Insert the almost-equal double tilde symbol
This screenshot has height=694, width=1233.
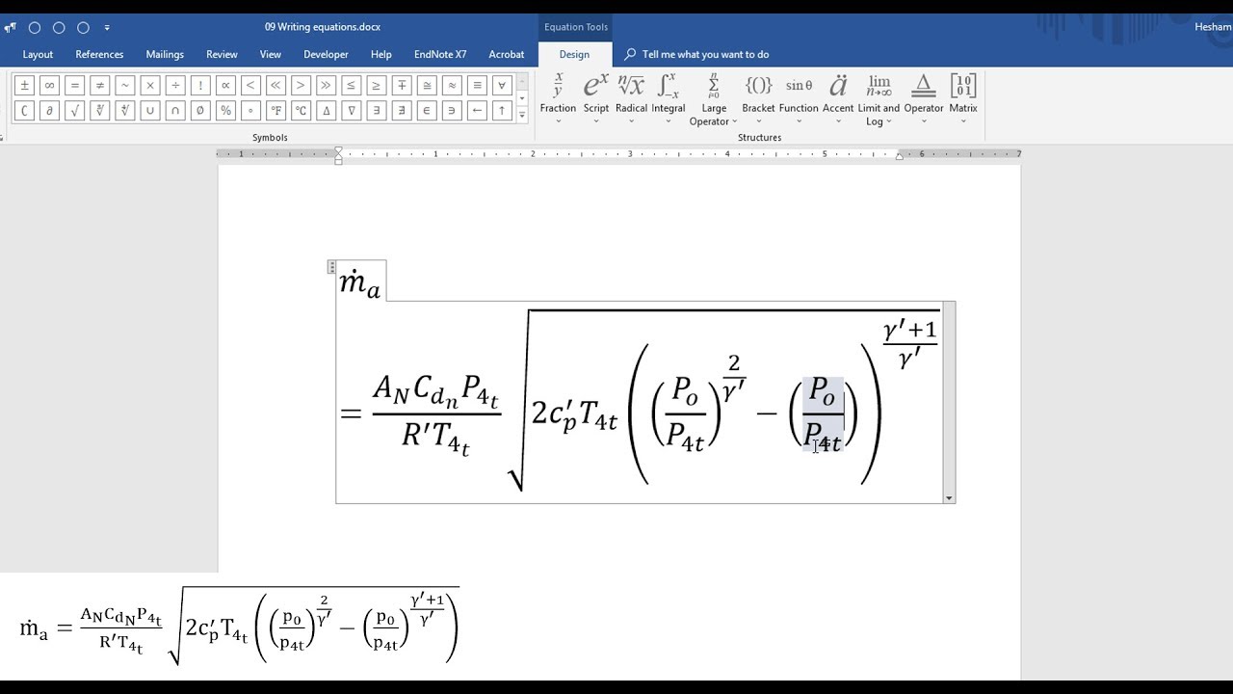tap(451, 85)
